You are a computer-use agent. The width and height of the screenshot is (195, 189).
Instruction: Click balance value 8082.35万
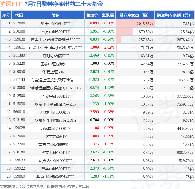185,153
